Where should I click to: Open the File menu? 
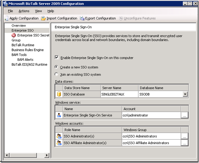[x=10, y=11]
